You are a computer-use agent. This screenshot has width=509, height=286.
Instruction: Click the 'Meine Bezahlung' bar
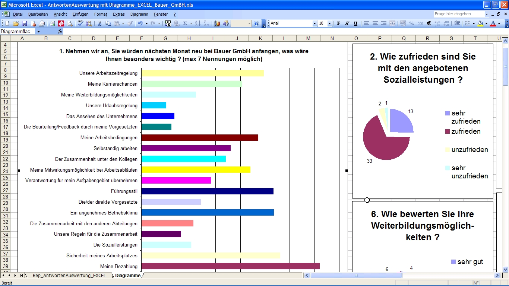(x=230, y=266)
